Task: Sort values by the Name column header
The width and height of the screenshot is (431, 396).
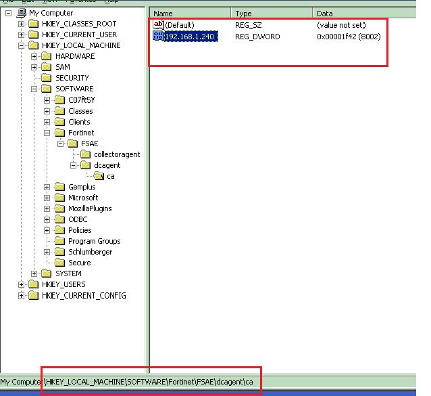Action: coord(191,14)
